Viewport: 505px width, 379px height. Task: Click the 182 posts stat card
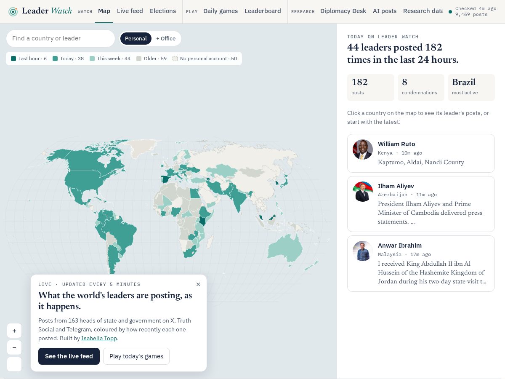pyautogui.click(x=371, y=88)
